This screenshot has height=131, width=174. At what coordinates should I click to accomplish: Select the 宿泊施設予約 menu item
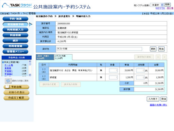15,24
